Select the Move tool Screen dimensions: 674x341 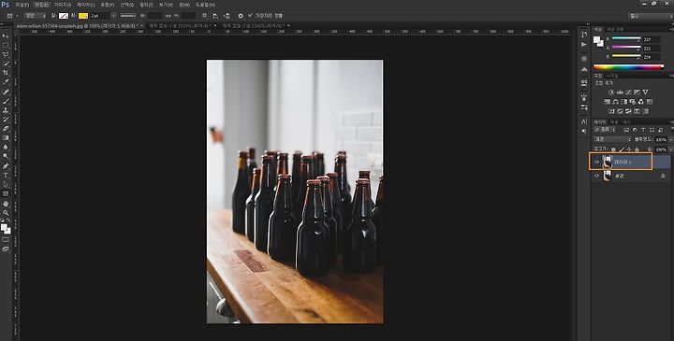point(6,36)
